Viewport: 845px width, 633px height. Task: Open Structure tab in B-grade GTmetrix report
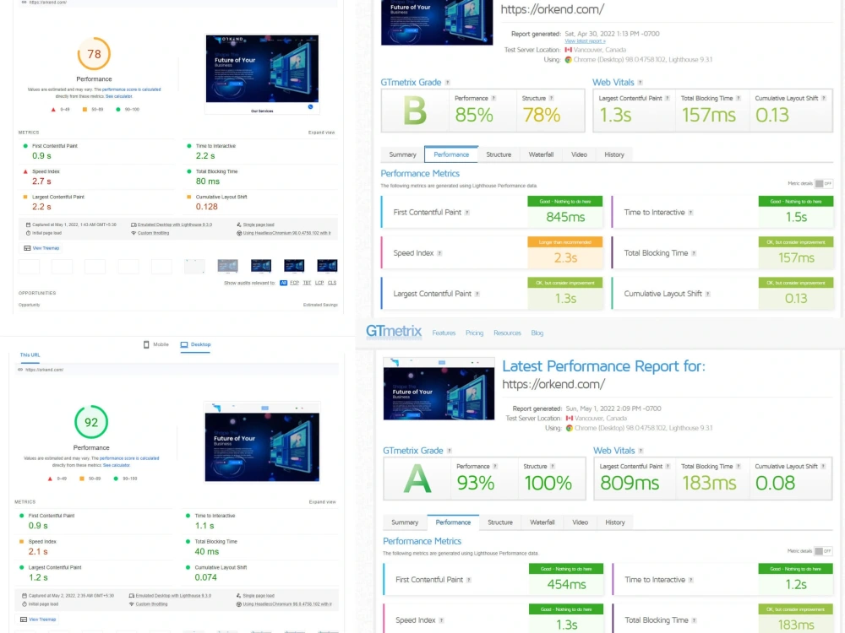tap(499, 154)
